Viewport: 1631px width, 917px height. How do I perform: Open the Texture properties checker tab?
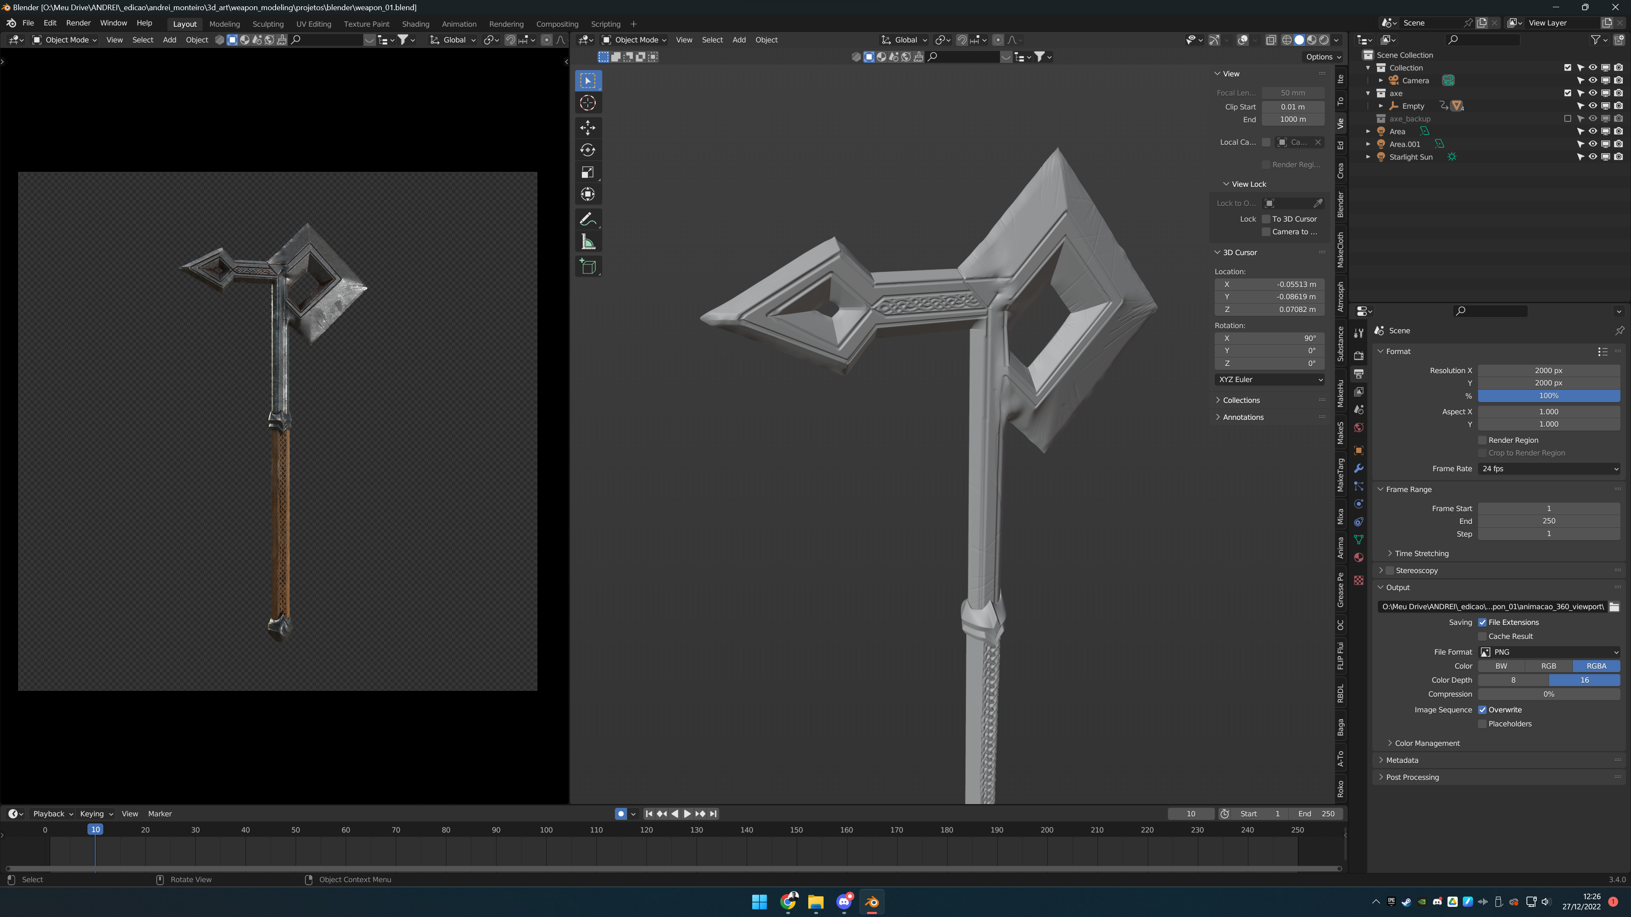pyautogui.click(x=1358, y=580)
